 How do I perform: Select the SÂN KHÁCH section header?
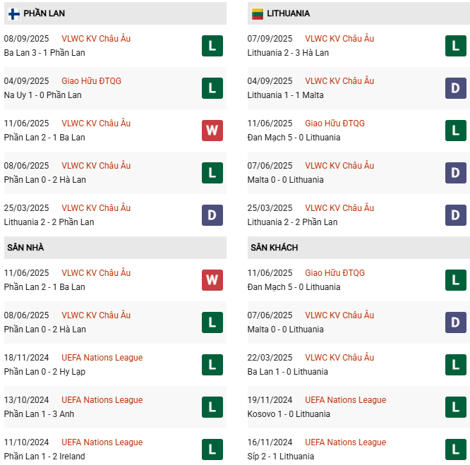tap(274, 248)
